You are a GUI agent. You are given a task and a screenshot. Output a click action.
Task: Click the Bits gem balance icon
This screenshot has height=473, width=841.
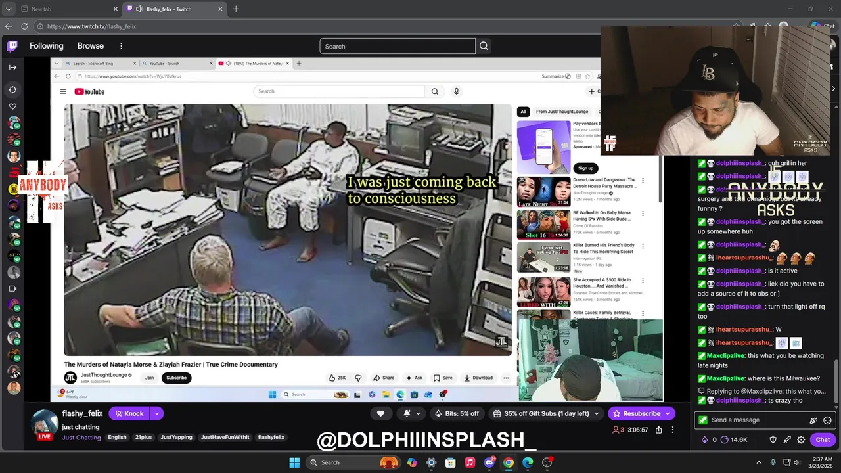pos(705,440)
